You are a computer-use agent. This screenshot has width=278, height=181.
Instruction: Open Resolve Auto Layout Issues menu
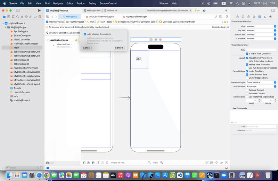221,163
